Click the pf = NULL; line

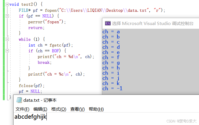[30, 91]
